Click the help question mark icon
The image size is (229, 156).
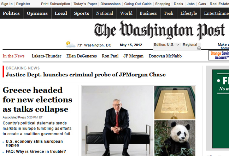point(199,48)
